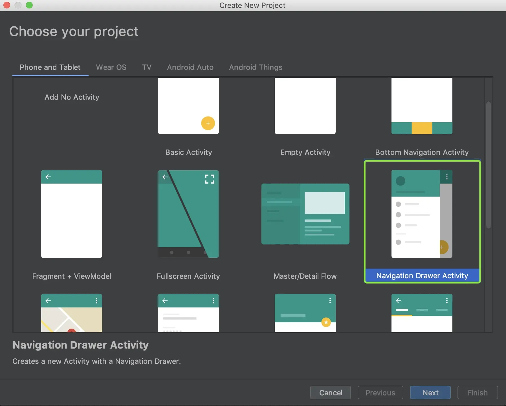Screen dimensions: 506x406
Task: Open the Android Things tab
Action: [x=256, y=67]
